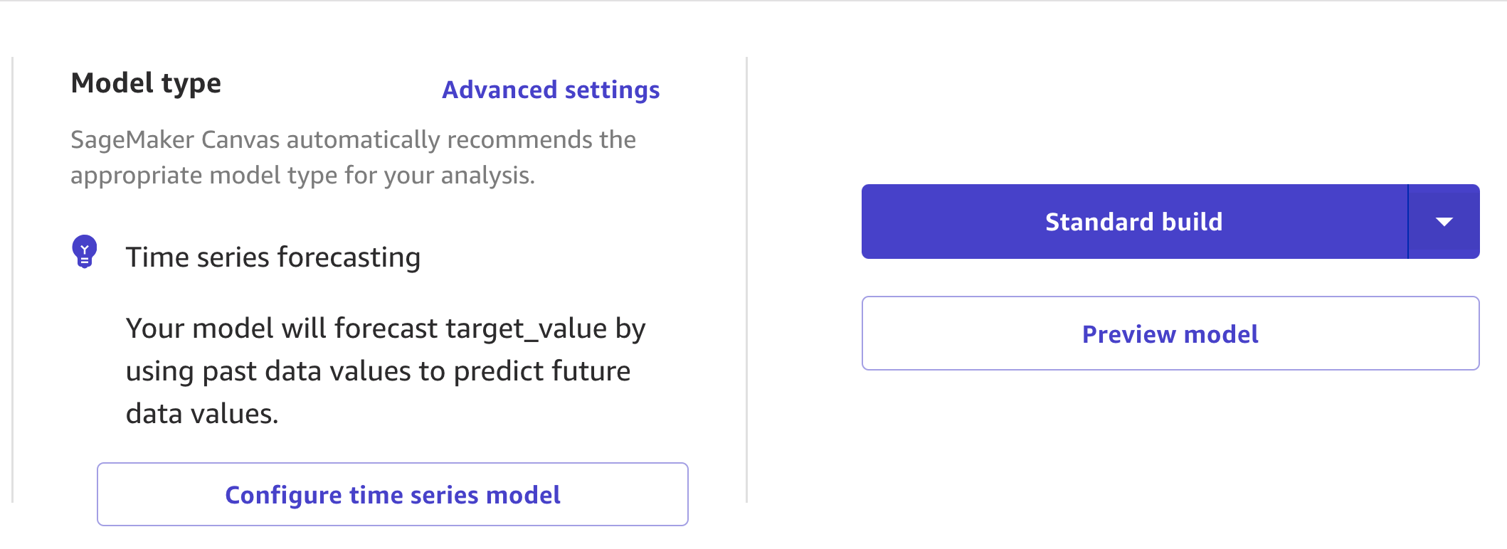Click the 'data values.' closing line

point(202,414)
